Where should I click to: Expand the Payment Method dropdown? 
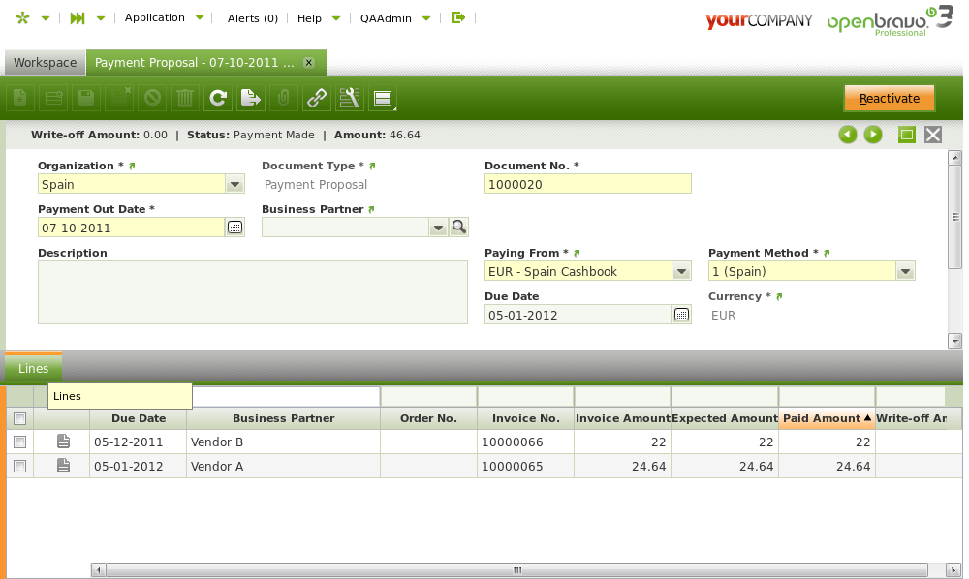905,272
